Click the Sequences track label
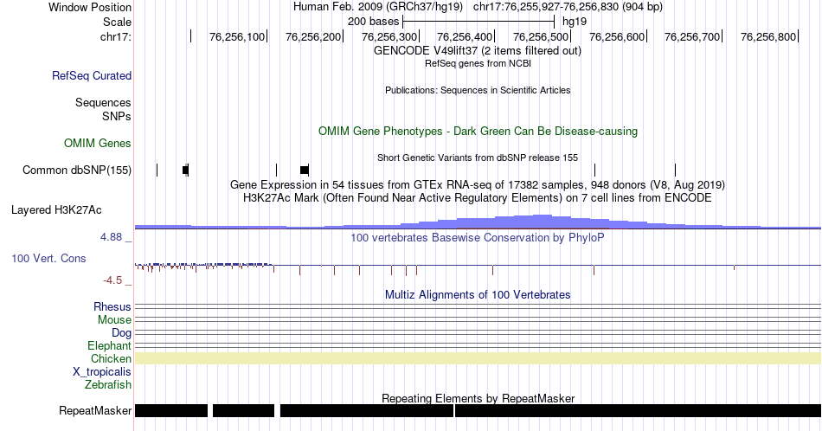 click(103, 102)
